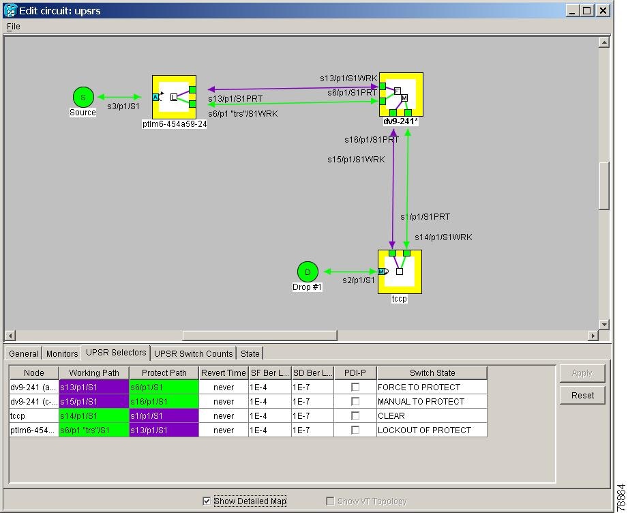Click the SD Ber L... column header
This screenshot has height=513, width=628.
point(312,372)
